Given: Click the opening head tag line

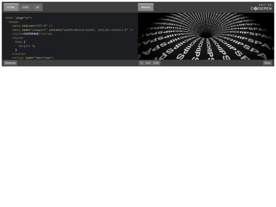Looking at the screenshot, I should coord(14,22).
